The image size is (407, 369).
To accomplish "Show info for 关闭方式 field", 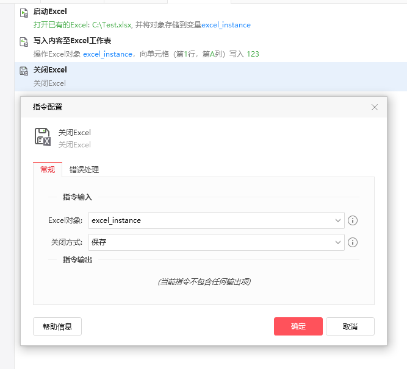I will pos(353,242).
